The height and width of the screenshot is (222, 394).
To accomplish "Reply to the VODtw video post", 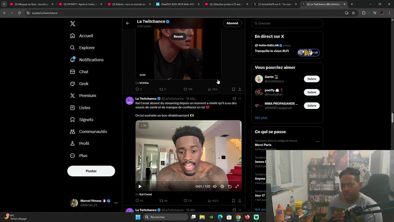I will pos(139,89).
